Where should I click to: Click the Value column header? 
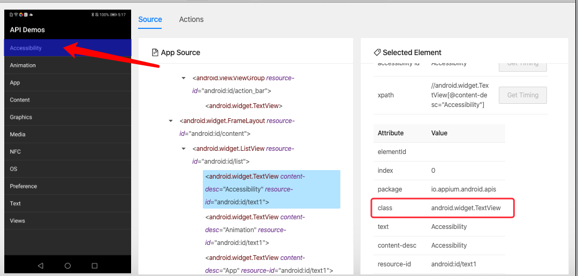pyautogui.click(x=439, y=133)
